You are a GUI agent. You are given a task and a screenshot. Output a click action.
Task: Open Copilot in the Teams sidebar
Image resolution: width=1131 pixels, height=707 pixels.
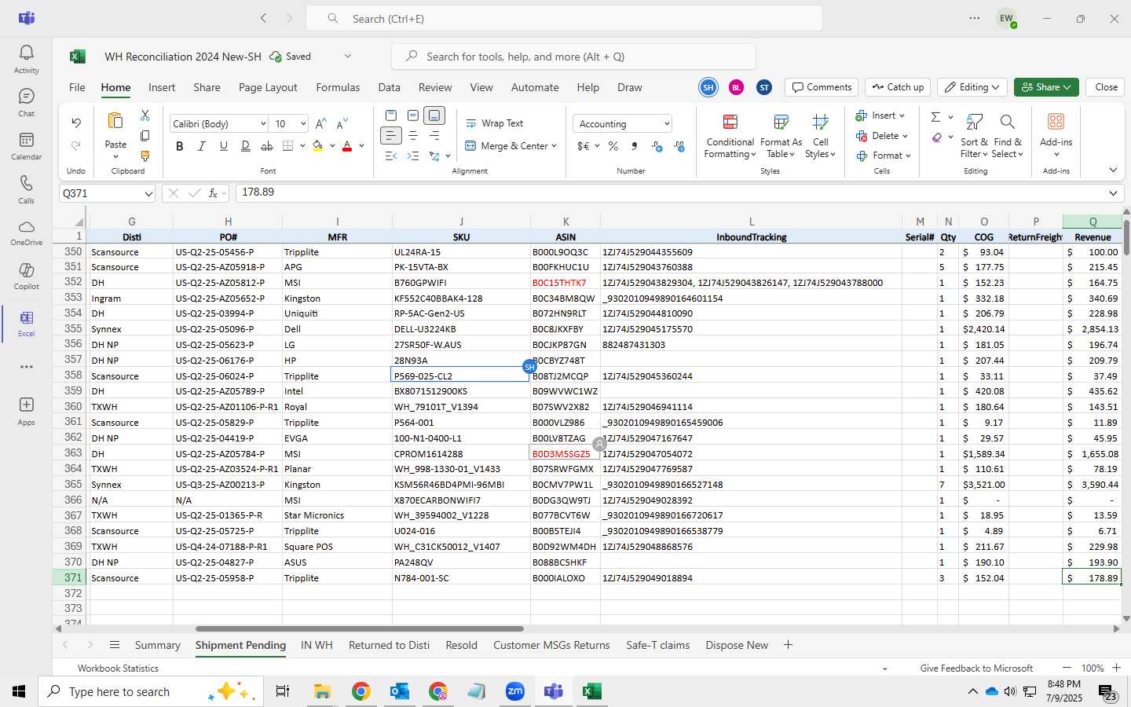(x=26, y=275)
